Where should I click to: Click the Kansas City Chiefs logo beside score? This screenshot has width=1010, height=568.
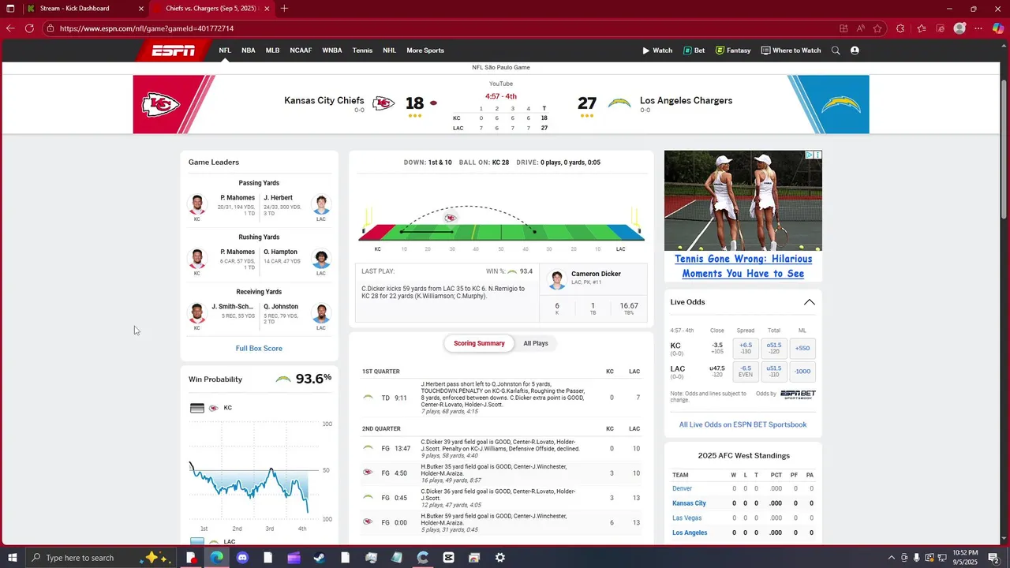(x=383, y=103)
